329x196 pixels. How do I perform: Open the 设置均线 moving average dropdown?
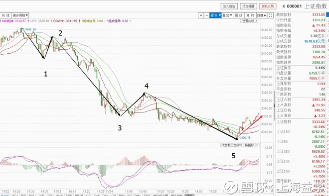[x=249, y=21]
